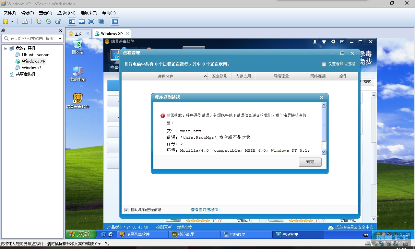Open the library search filter dropdown
This screenshot has height=249, width=415.
[60, 38]
